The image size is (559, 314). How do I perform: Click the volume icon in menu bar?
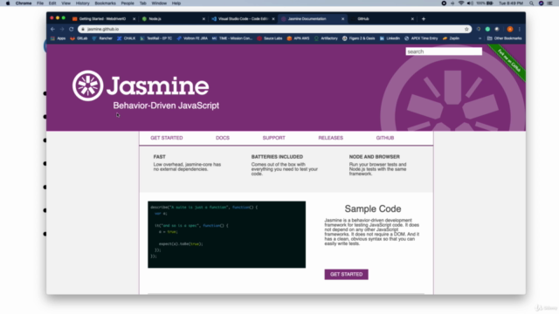(470, 3)
